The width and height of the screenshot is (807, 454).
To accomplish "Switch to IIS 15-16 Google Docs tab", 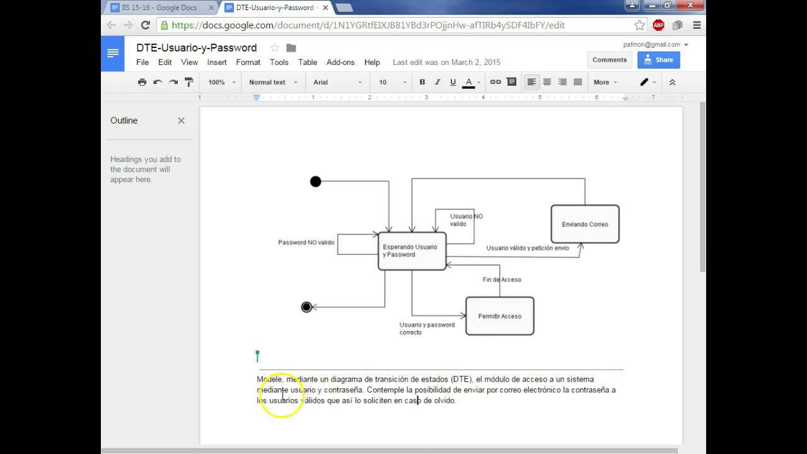I will coord(161,8).
